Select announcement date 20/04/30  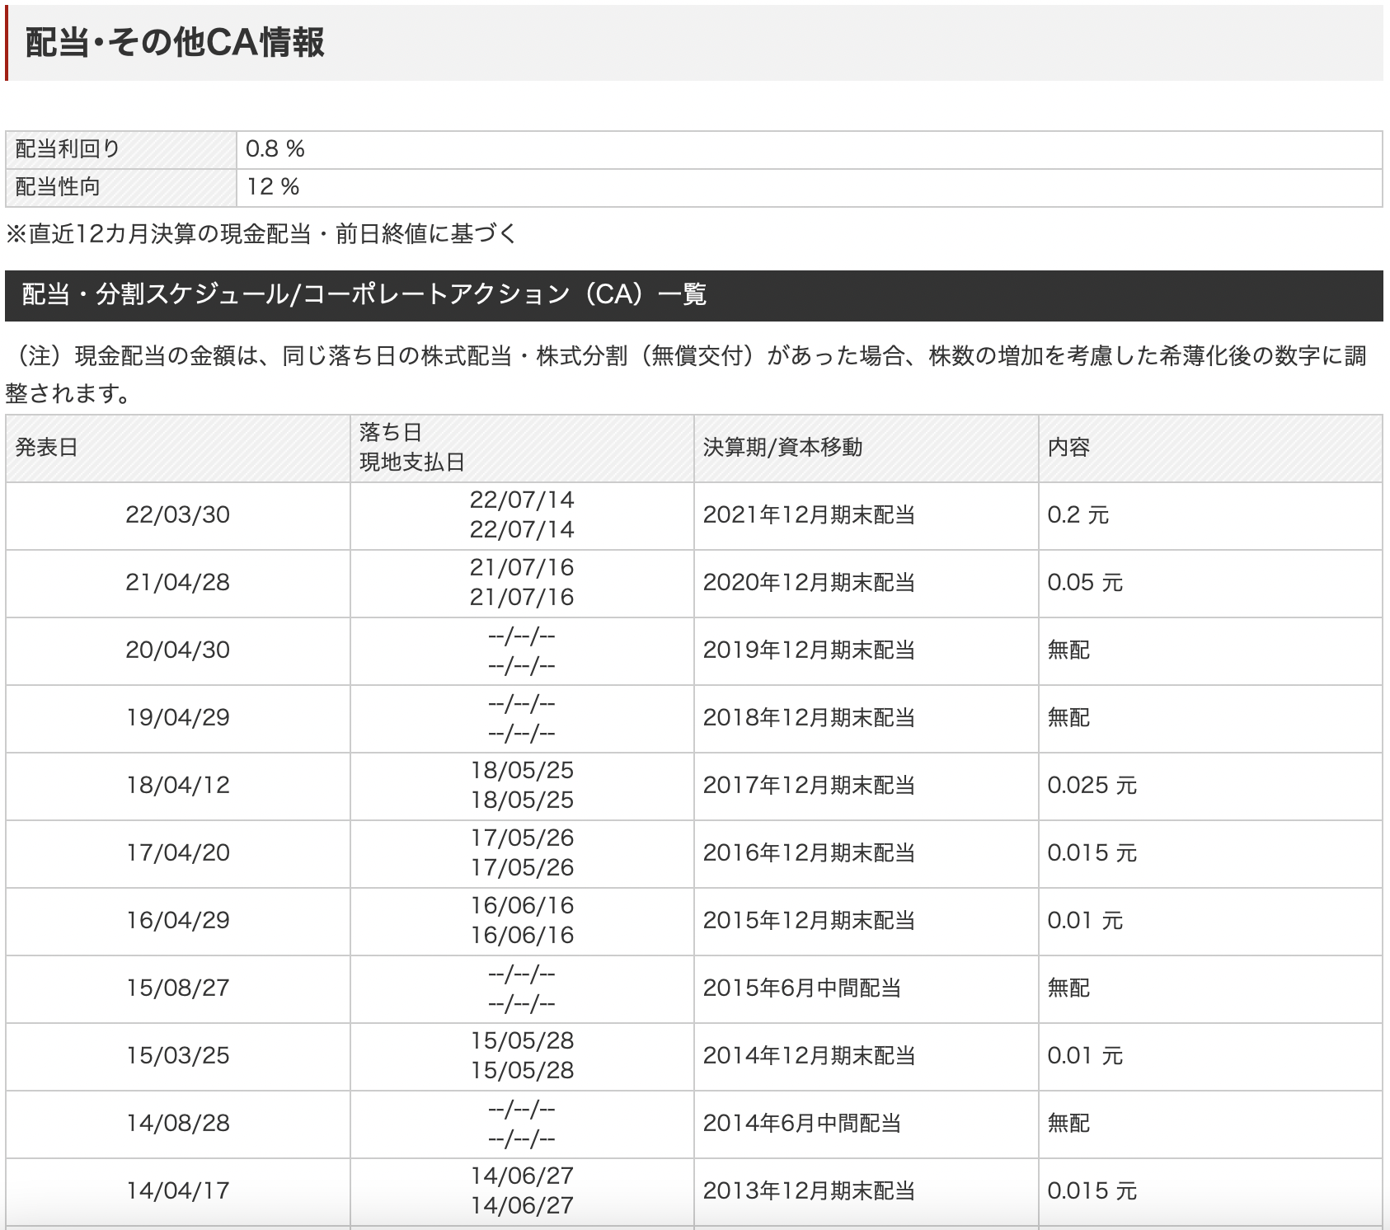click(x=178, y=650)
